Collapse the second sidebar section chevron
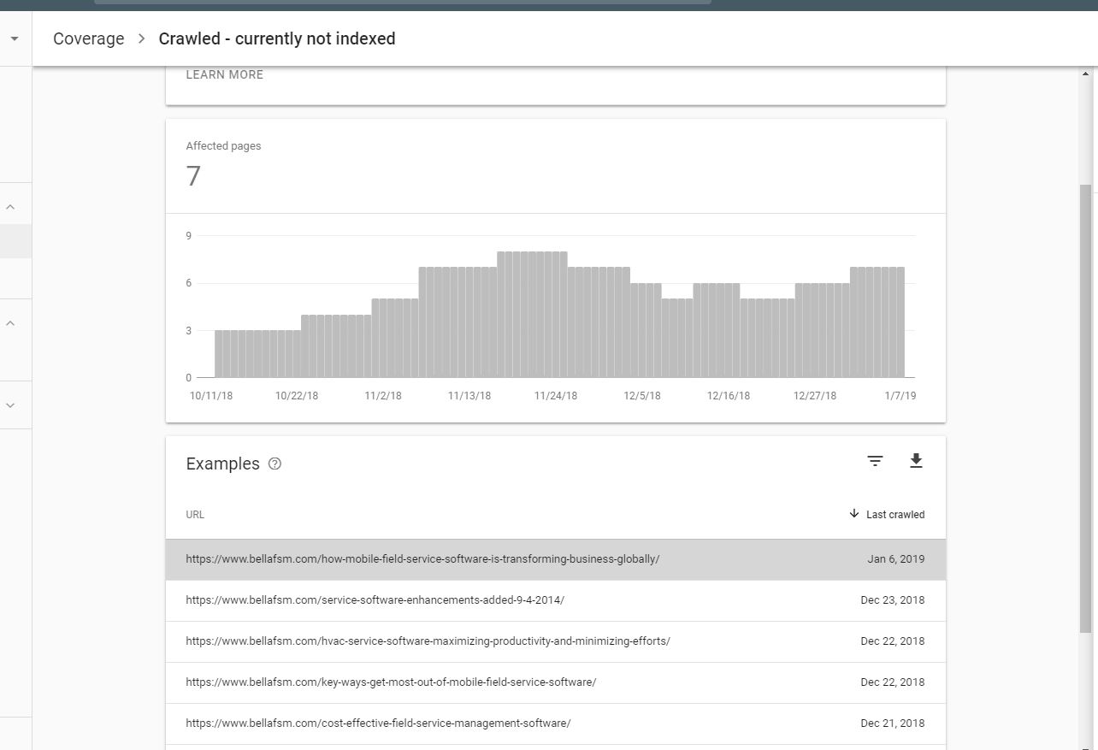This screenshot has width=1098, height=750. point(11,323)
